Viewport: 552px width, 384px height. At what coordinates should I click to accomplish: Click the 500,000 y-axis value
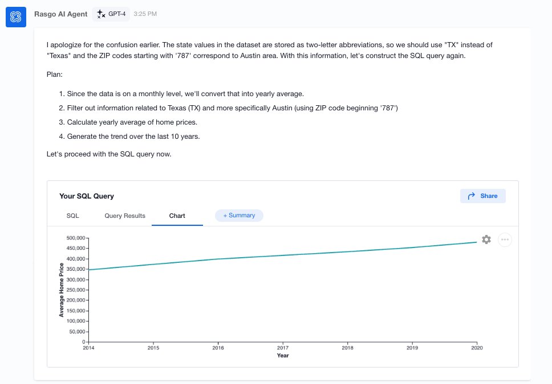[76, 238]
